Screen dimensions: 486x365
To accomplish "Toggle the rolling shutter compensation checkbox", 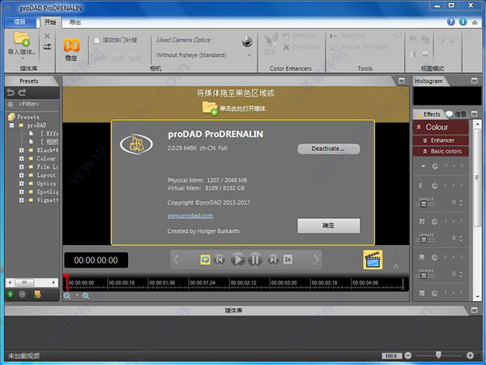I will (96, 40).
